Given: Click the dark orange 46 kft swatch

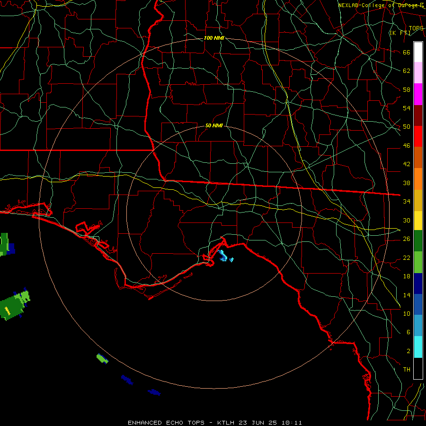Looking at the screenshot, I should [418, 157].
